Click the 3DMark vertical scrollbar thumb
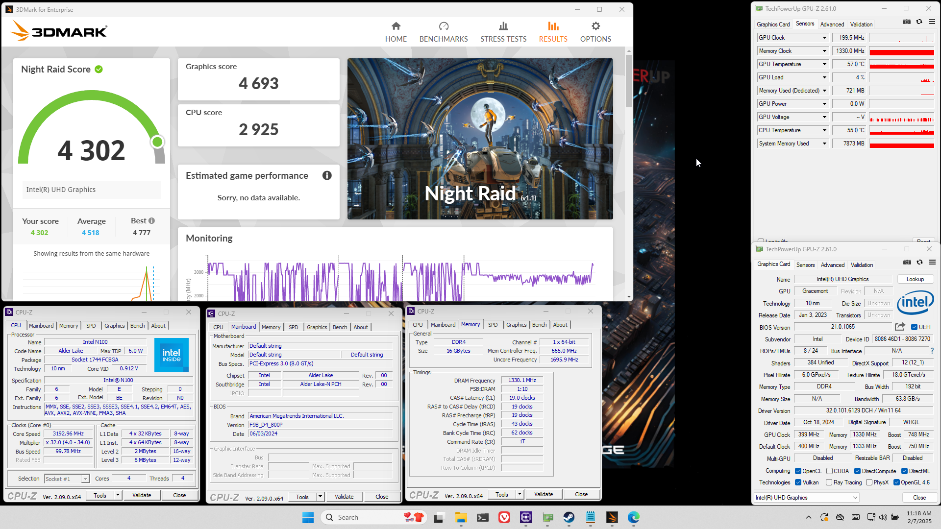941x529 pixels. point(629,81)
